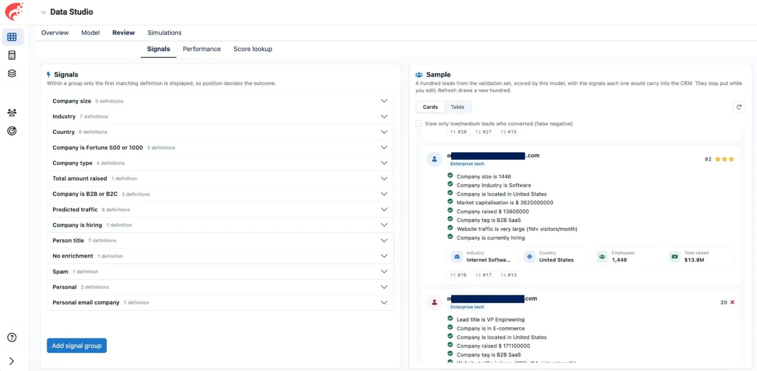Go to the Overview tab
757x371 pixels.
55,32
